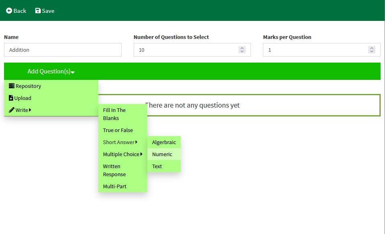Expand the Multiple Choice submenu
Image resolution: width=385 pixels, height=234 pixels.
pos(122,154)
